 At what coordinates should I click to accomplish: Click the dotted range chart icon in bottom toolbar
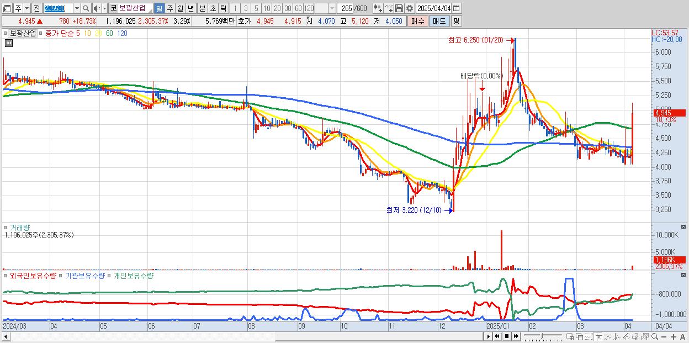589,336
